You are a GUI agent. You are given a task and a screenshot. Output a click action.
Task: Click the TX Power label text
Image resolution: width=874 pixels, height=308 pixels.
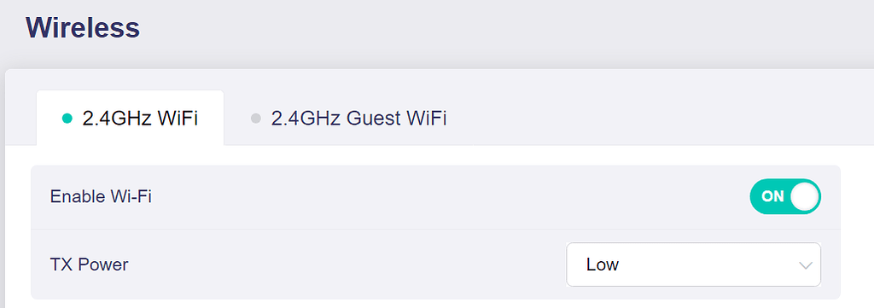[x=89, y=264]
